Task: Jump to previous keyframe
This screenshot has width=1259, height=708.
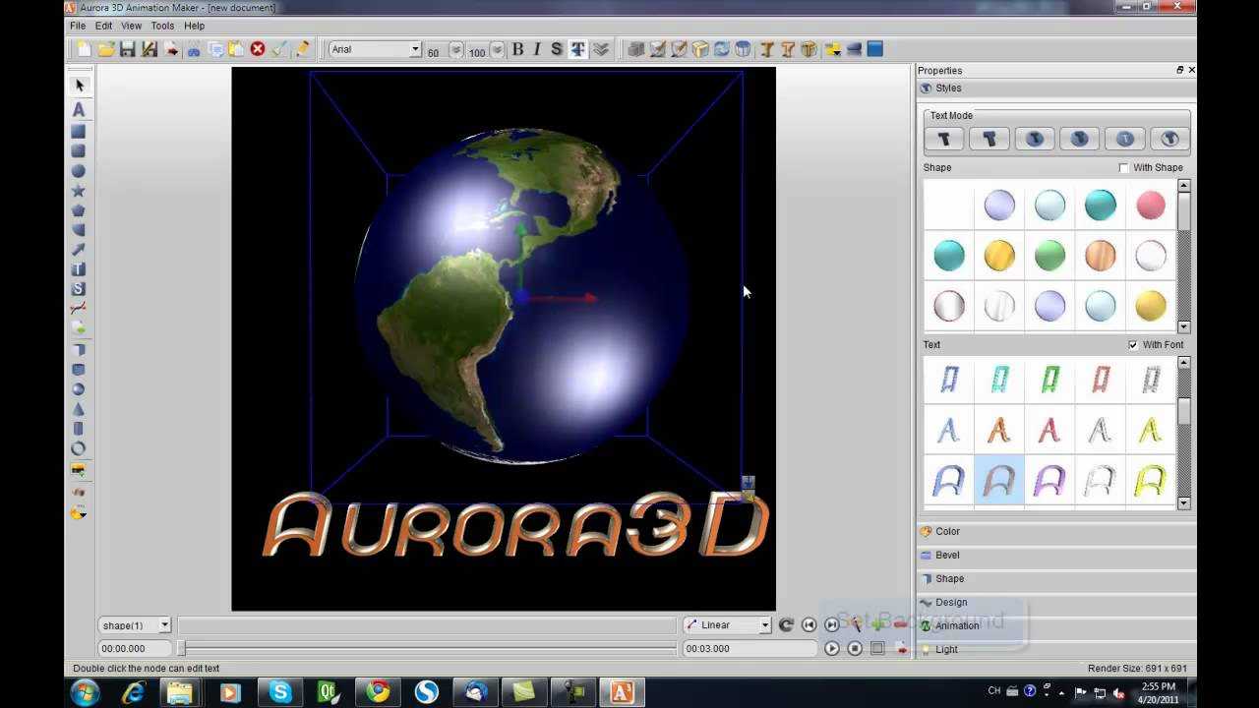Action: pos(809,624)
